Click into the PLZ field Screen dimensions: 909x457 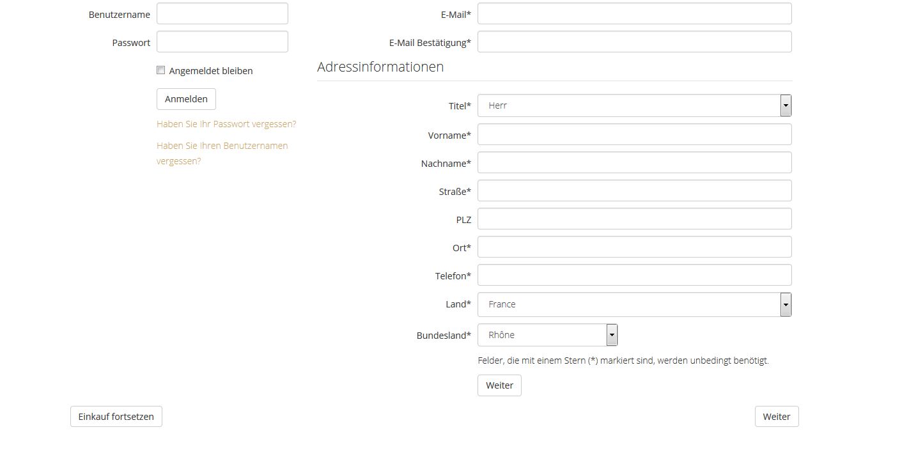pos(634,219)
